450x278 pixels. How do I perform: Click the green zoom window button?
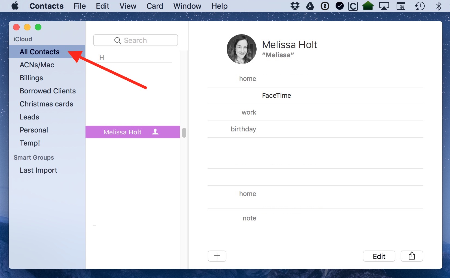(38, 27)
